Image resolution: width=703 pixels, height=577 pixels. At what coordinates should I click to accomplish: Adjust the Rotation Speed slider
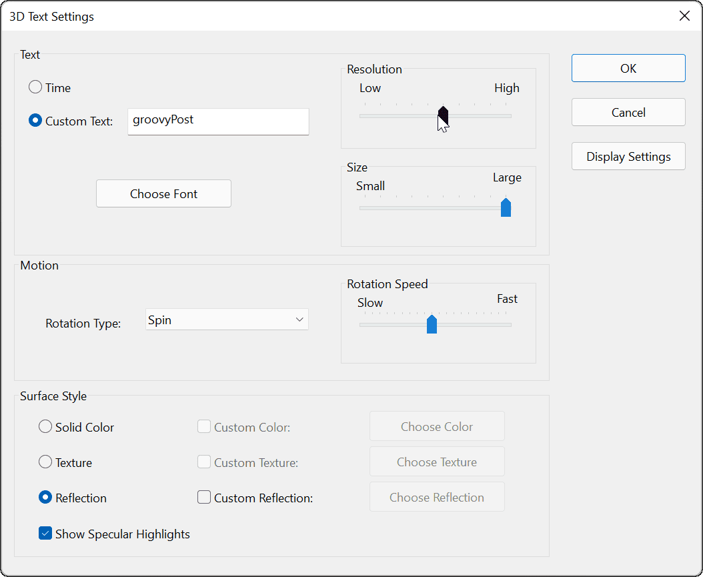[x=431, y=324]
